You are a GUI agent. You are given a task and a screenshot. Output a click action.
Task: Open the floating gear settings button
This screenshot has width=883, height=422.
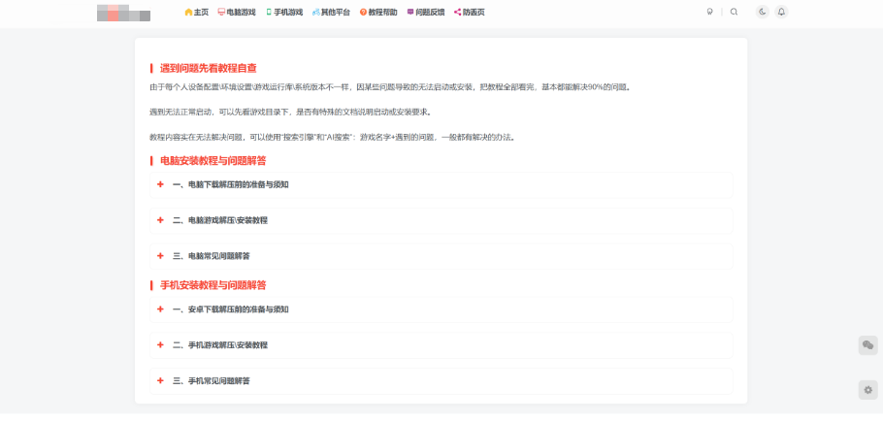click(x=867, y=390)
